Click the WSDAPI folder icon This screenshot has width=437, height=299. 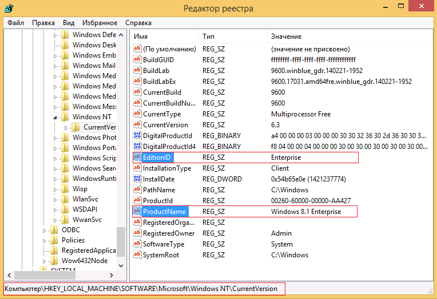pyautogui.click(x=65, y=209)
